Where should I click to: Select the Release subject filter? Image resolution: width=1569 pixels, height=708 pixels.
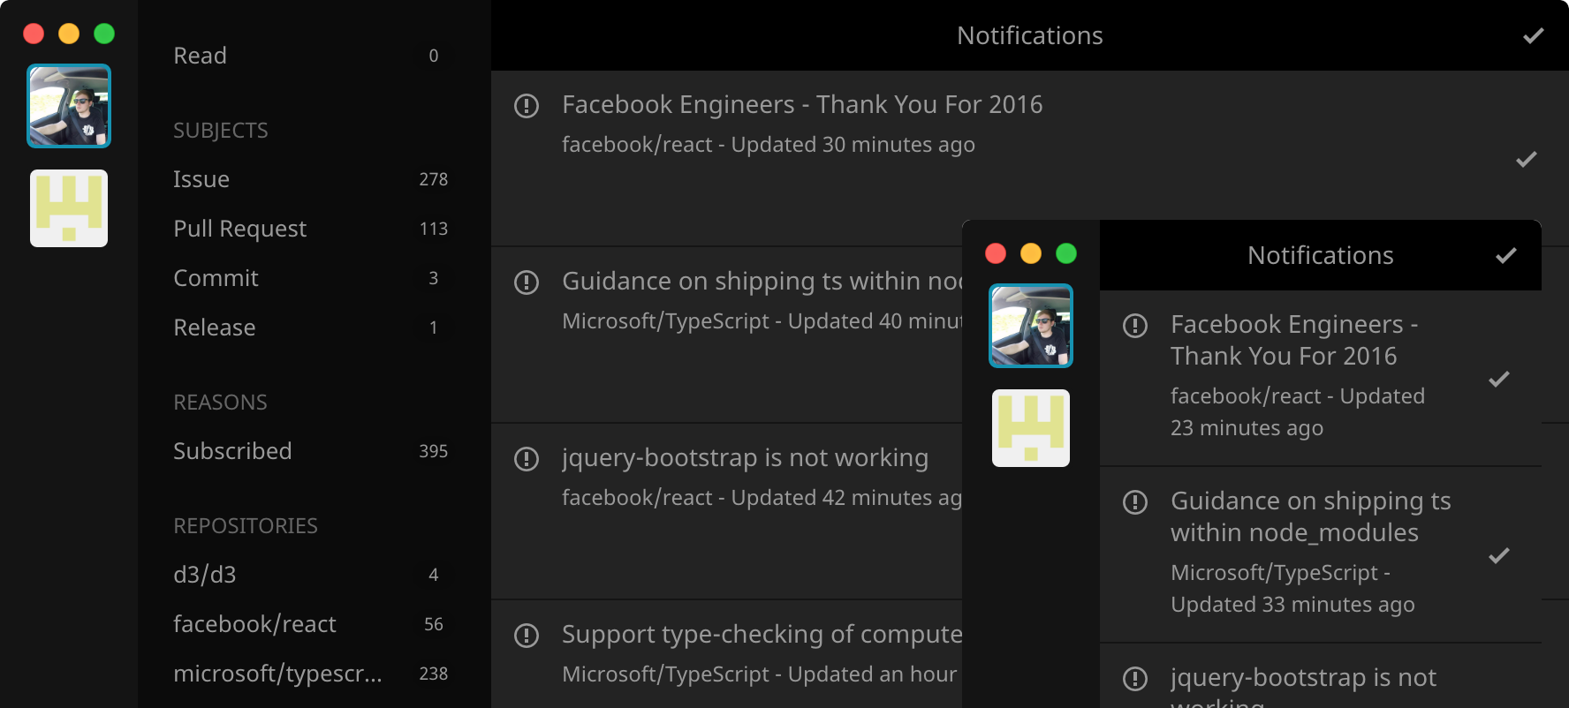click(315, 328)
